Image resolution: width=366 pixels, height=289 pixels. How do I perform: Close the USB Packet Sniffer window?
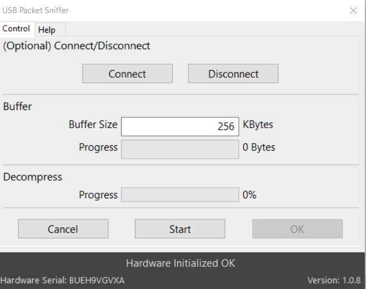tap(353, 10)
